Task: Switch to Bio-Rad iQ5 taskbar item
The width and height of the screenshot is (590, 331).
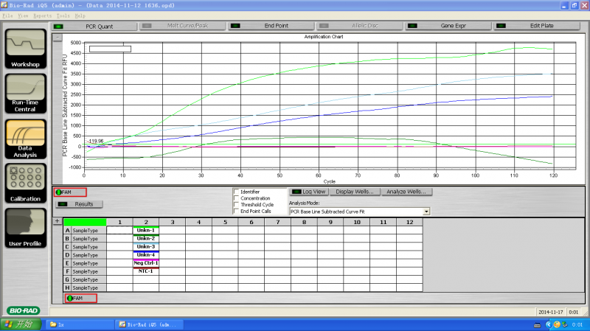Action: coord(148,324)
